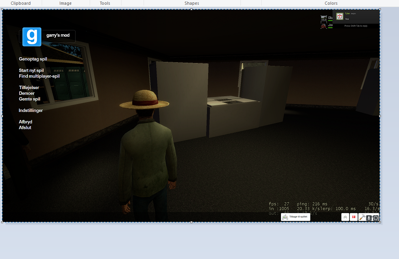The image size is (399, 259).
Task: Open the Danish flag language selector
Action: [354, 217]
